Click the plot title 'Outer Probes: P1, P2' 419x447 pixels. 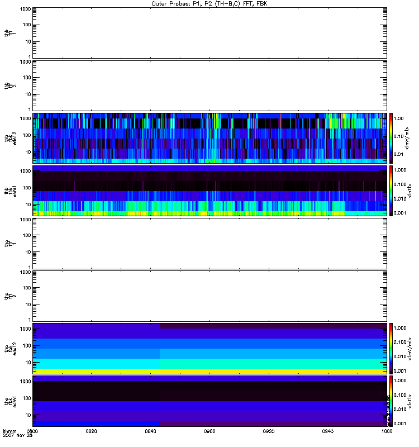click(209, 3)
